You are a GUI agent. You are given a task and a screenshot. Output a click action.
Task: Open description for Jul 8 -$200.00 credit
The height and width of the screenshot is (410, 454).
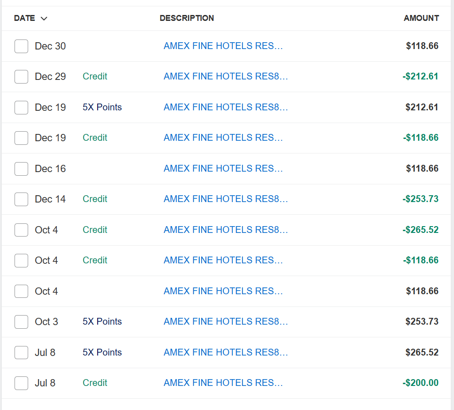click(x=223, y=383)
